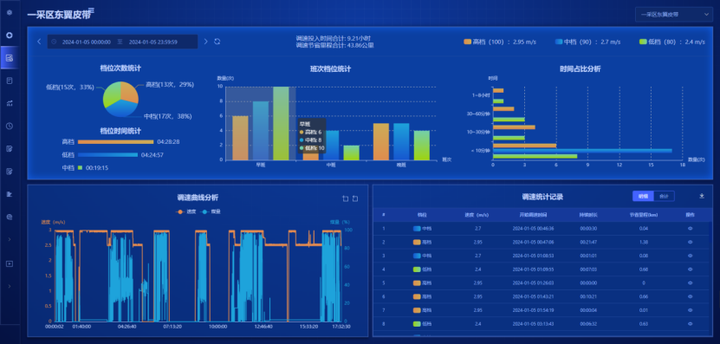Click the 2024-01-05 00:46:36 cell
This screenshot has width=720, height=344.
533,228
